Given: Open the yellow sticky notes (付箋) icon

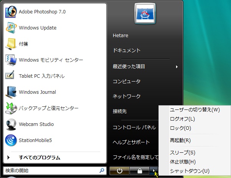Looking at the screenshot, I should pos(11,44).
